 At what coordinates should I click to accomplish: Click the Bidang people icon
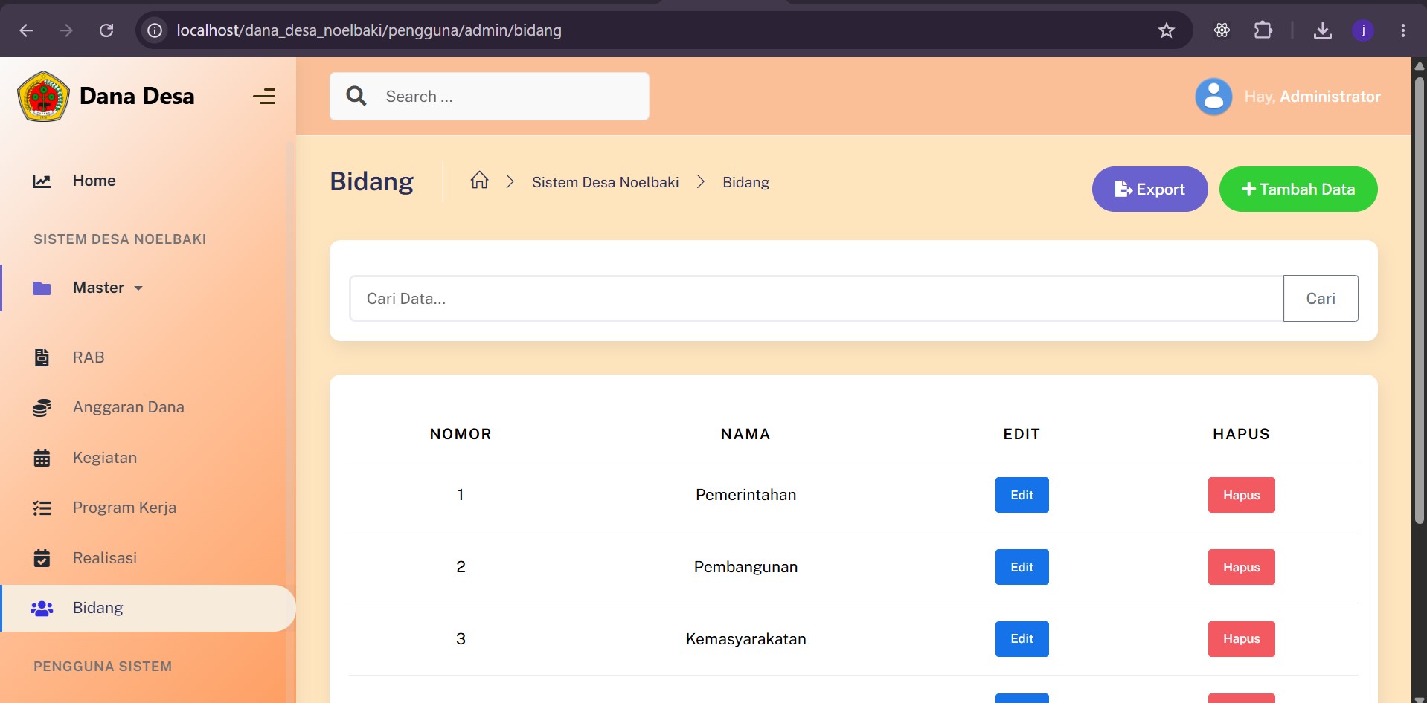pos(42,609)
